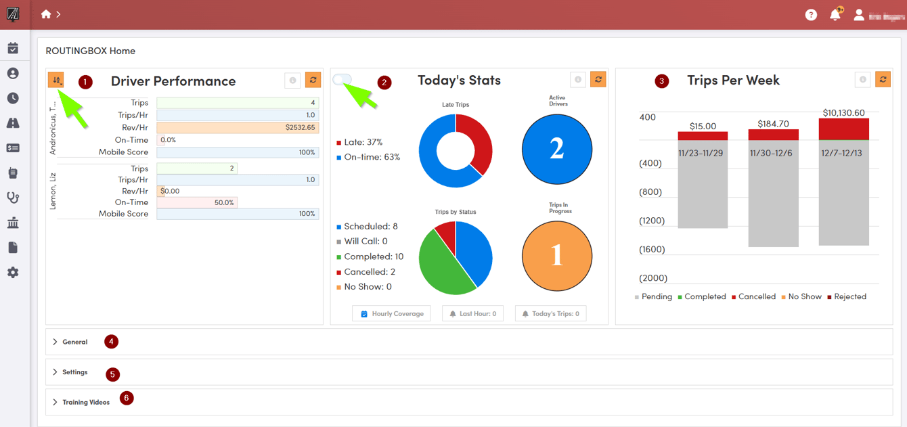907x427 pixels.
Task: Click the 50.0% On-Time bar
Action: click(x=197, y=202)
